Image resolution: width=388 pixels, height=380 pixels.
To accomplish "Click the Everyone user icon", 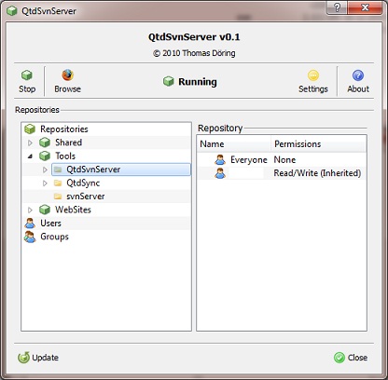I will tap(220, 160).
